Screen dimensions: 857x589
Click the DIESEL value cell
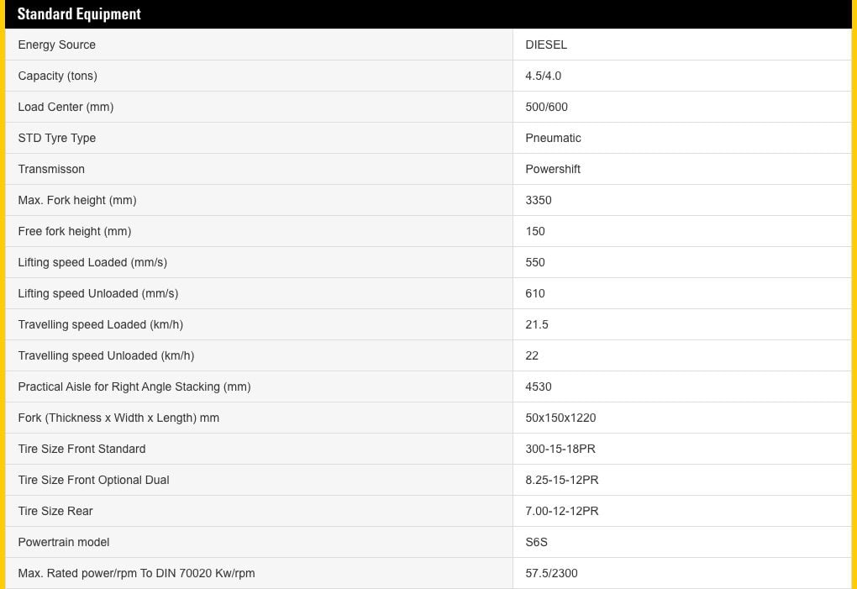point(546,45)
